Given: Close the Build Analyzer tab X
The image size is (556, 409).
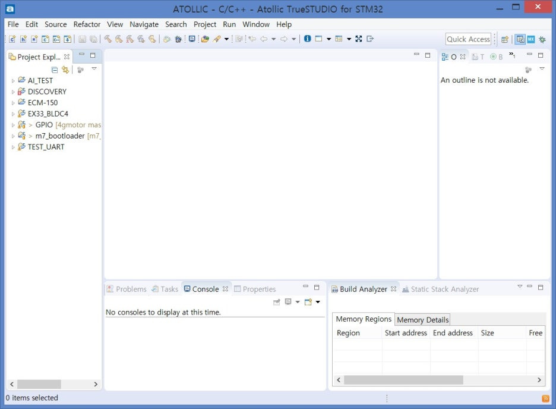Looking at the screenshot, I should point(393,289).
